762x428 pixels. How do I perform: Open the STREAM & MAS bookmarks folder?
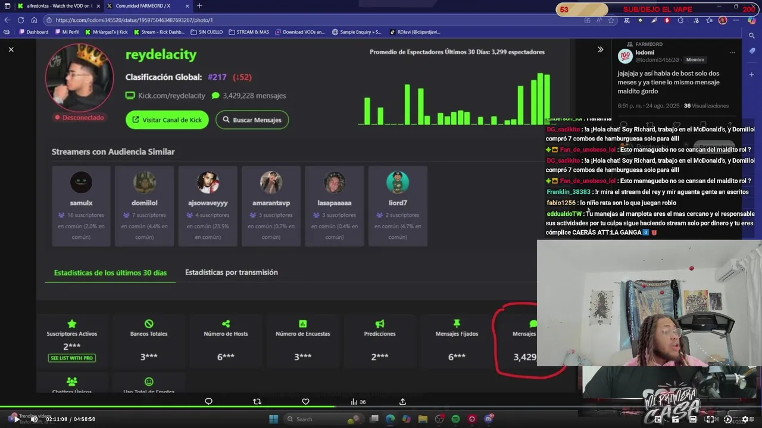click(249, 32)
